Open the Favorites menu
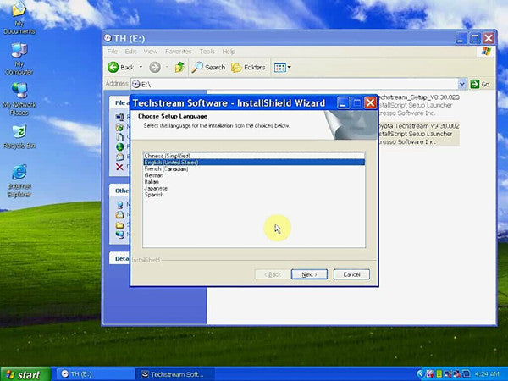This screenshot has width=508, height=381. 178,52
